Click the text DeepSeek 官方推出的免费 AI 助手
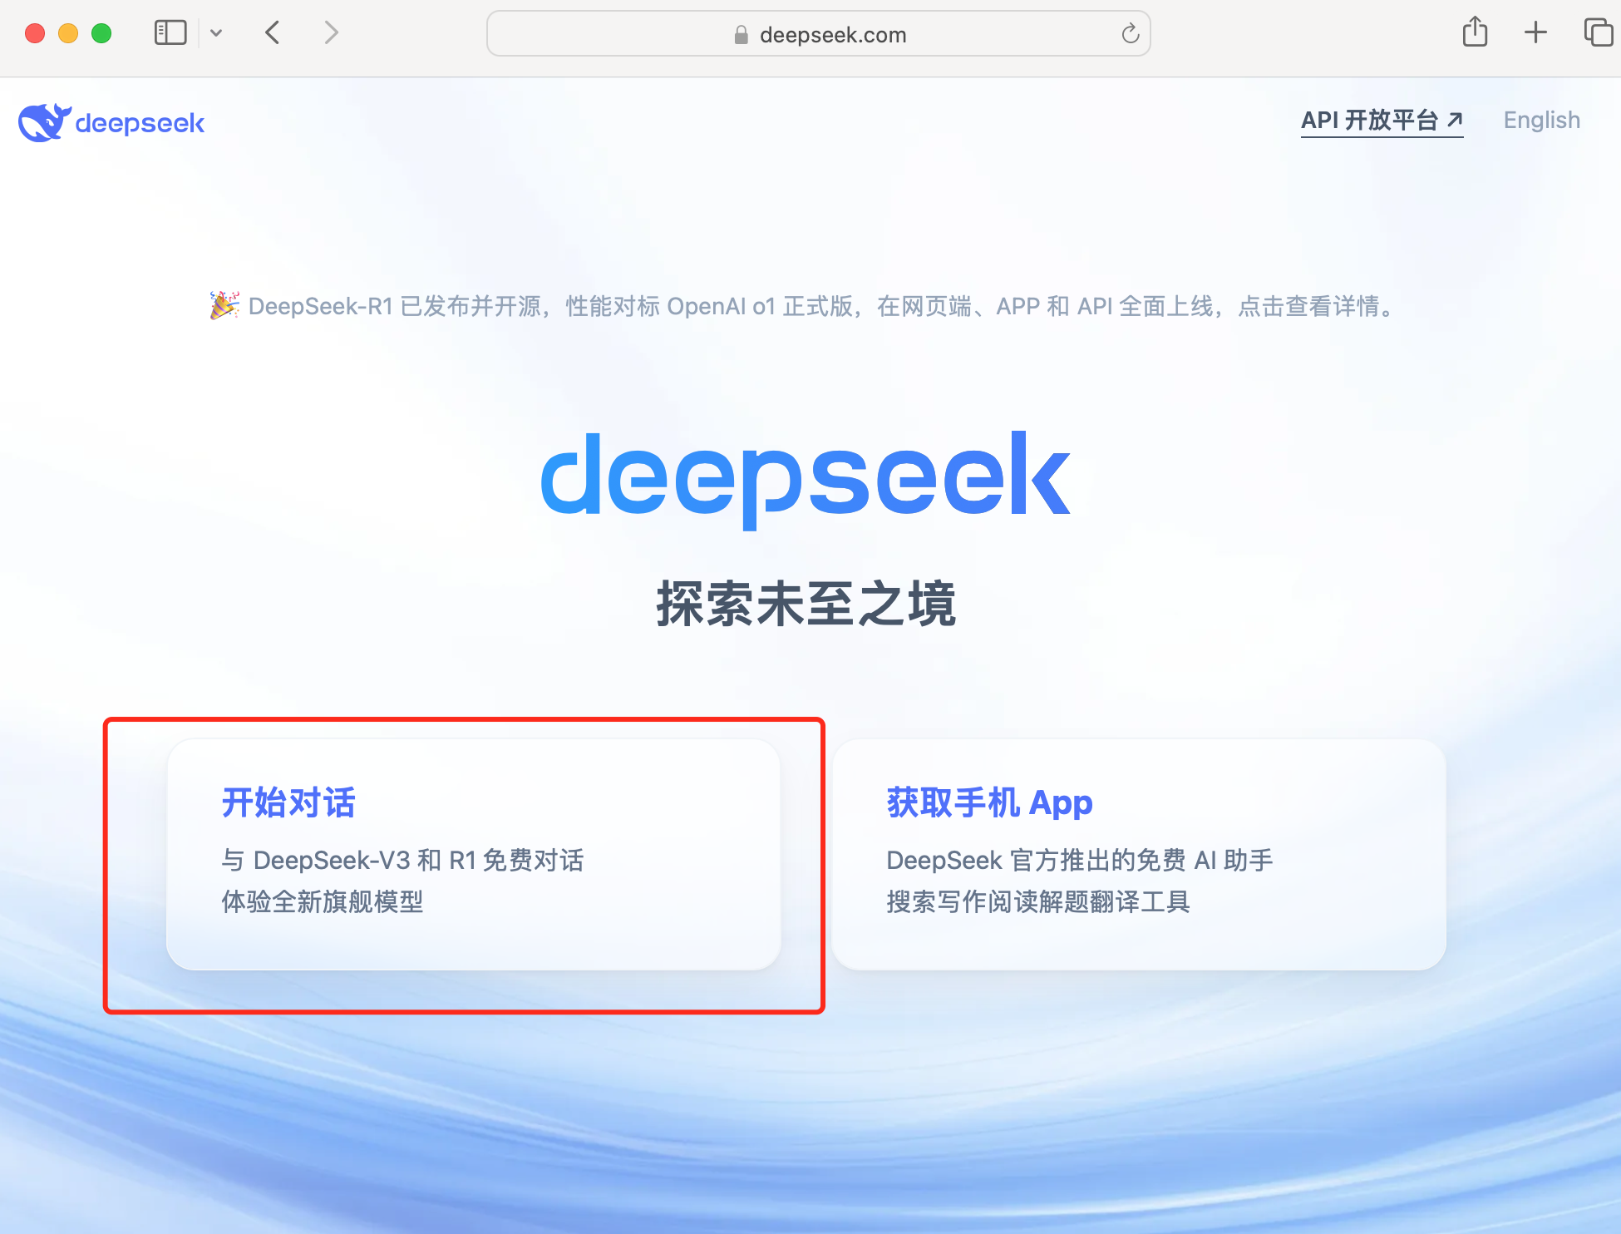The height and width of the screenshot is (1234, 1621). [x=1080, y=860]
